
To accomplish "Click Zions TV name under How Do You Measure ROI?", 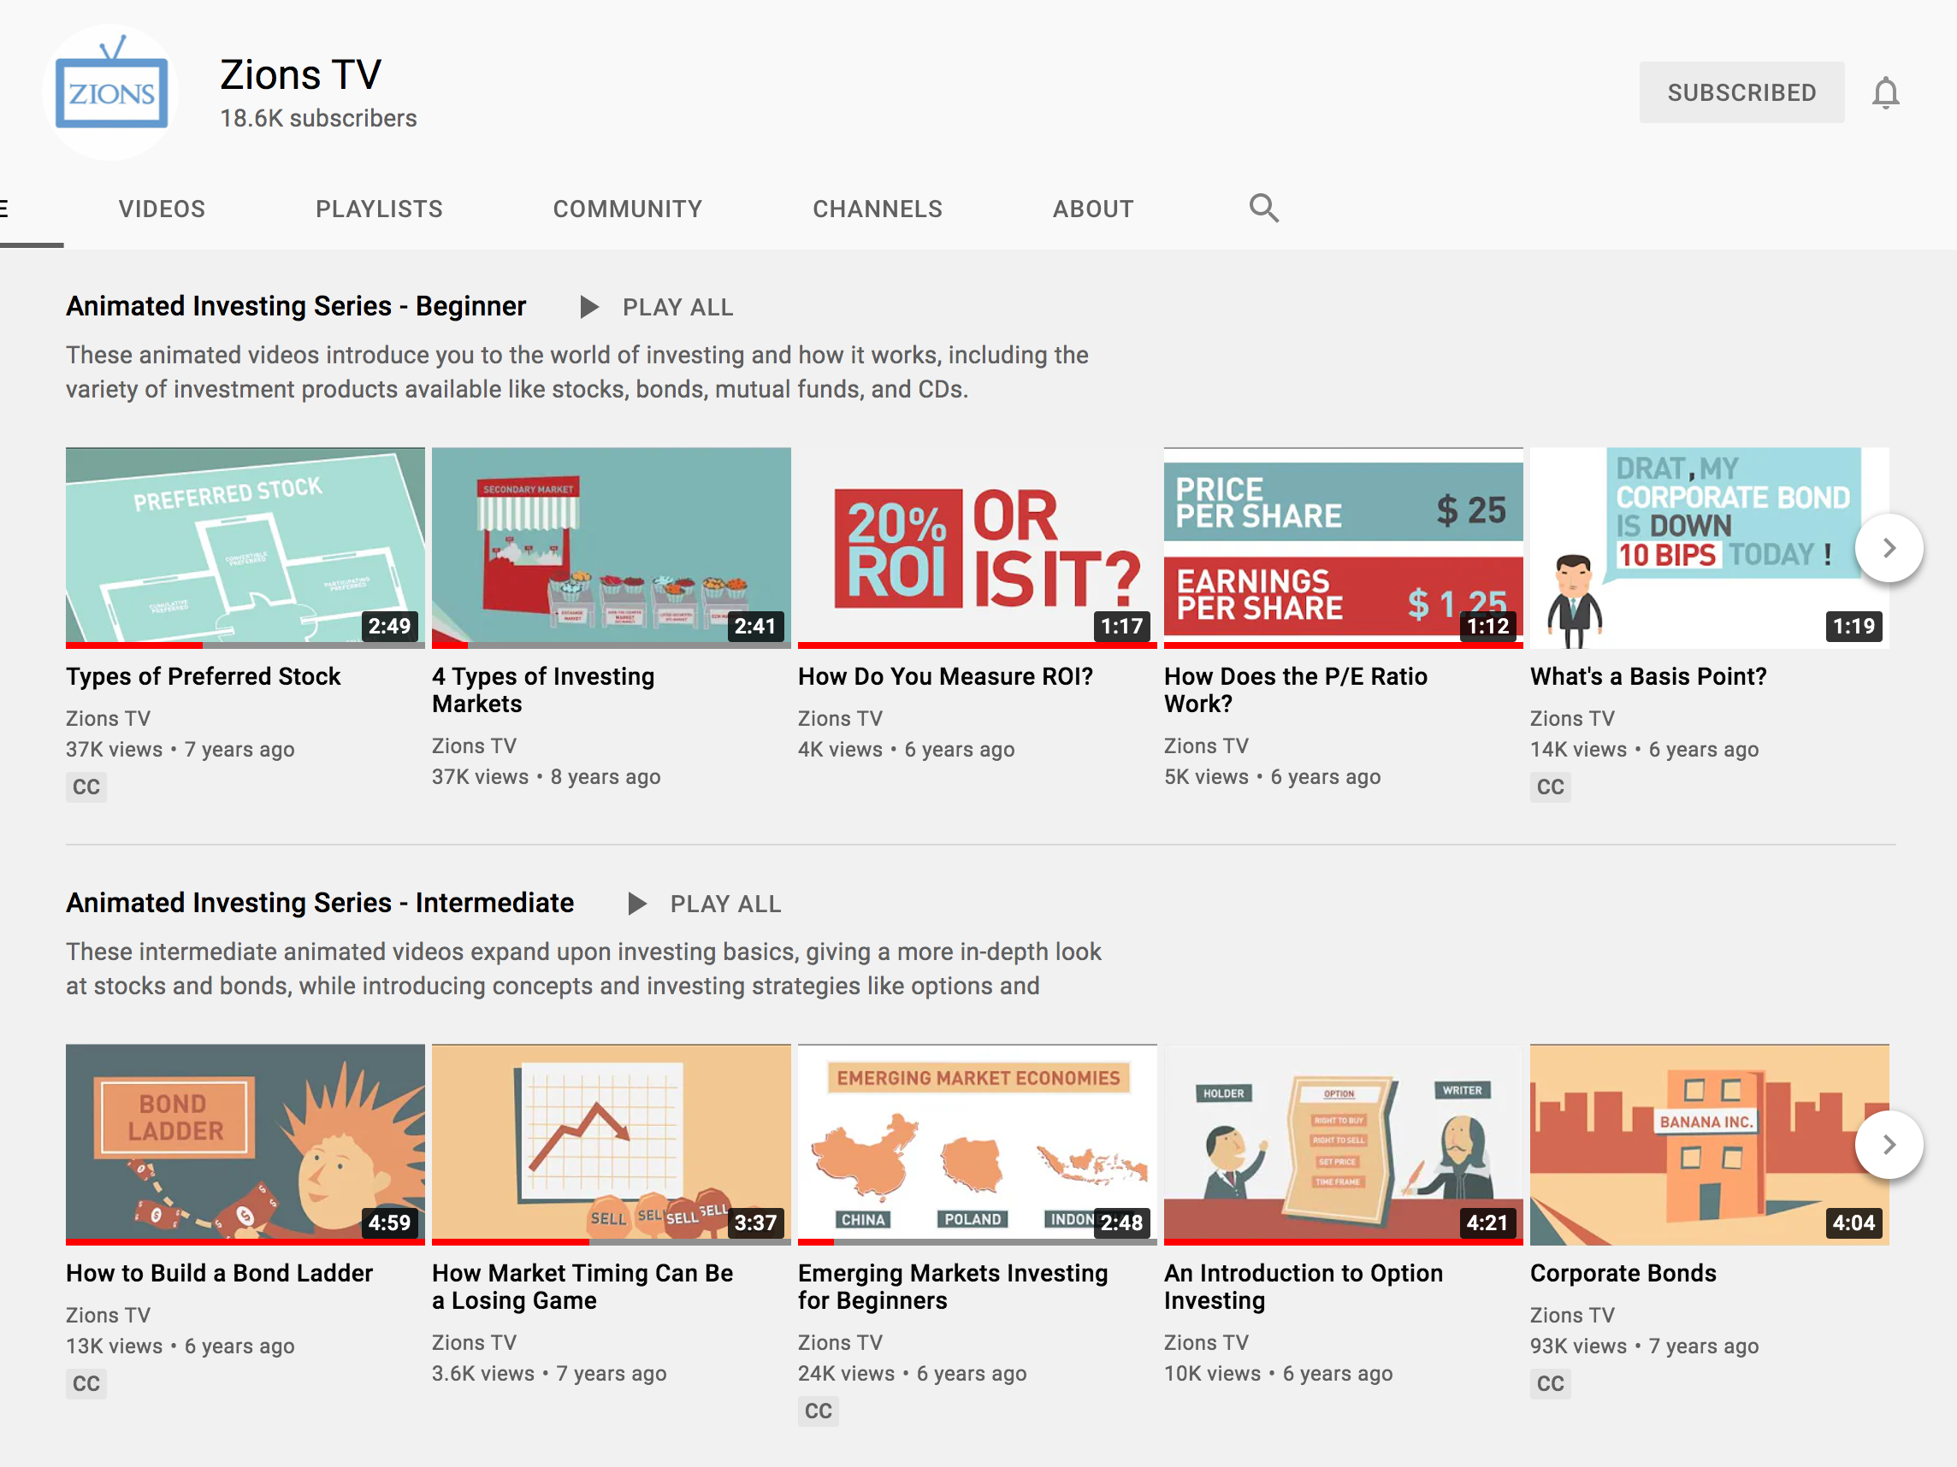I will (841, 719).
